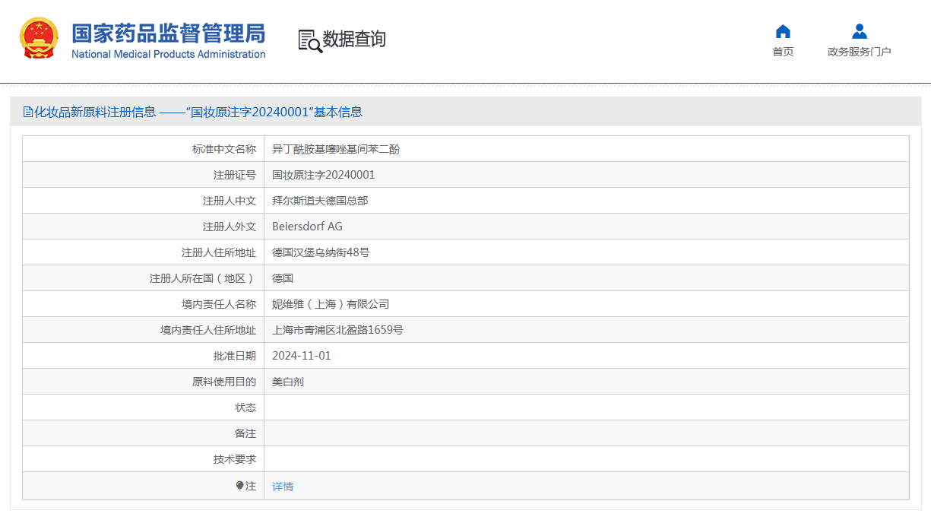Click the 美白剂 purpose value
The height and width of the screenshot is (520, 931).
(287, 382)
